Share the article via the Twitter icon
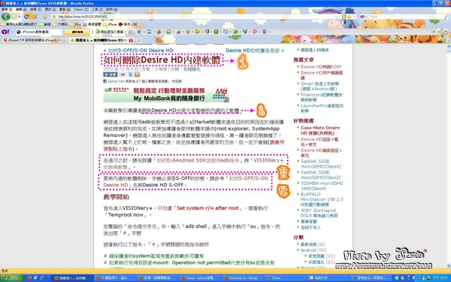The width and height of the screenshot is (451, 282). [131, 74]
